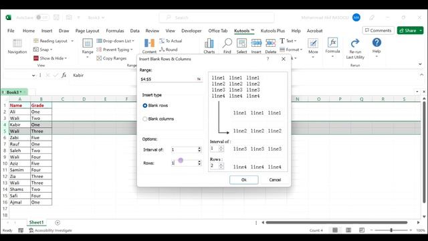The image size is (428, 241).
Task: Add a new sheet with plus icon
Action: 58,222
